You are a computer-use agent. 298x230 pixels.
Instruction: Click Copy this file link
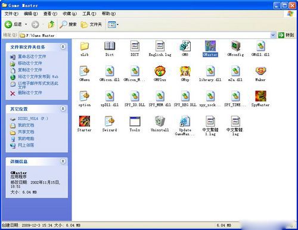[30, 70]
